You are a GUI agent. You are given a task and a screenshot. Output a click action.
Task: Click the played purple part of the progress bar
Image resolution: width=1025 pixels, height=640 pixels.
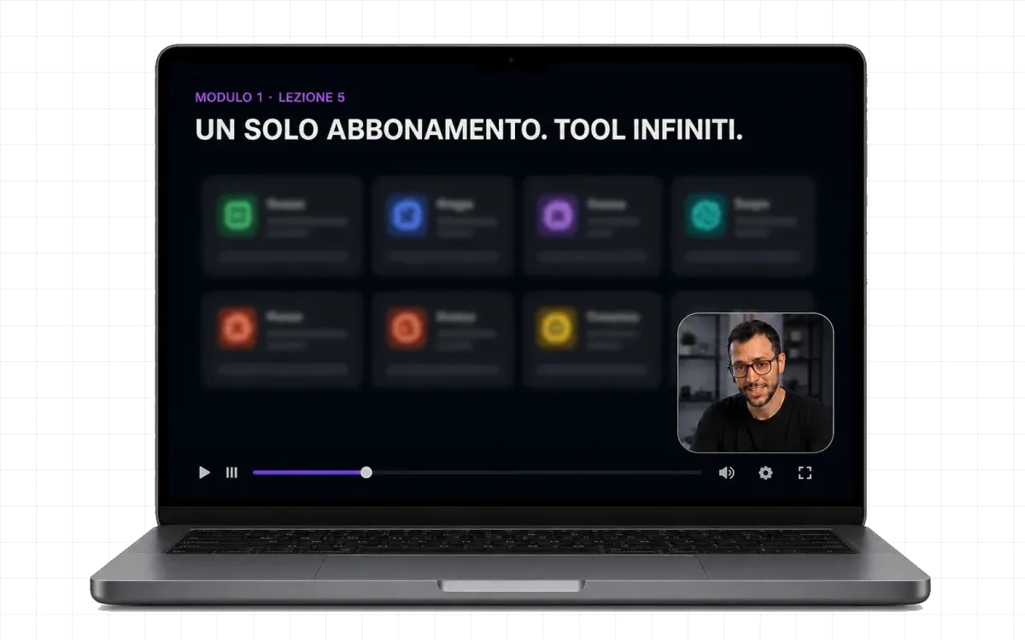point(307,472)
